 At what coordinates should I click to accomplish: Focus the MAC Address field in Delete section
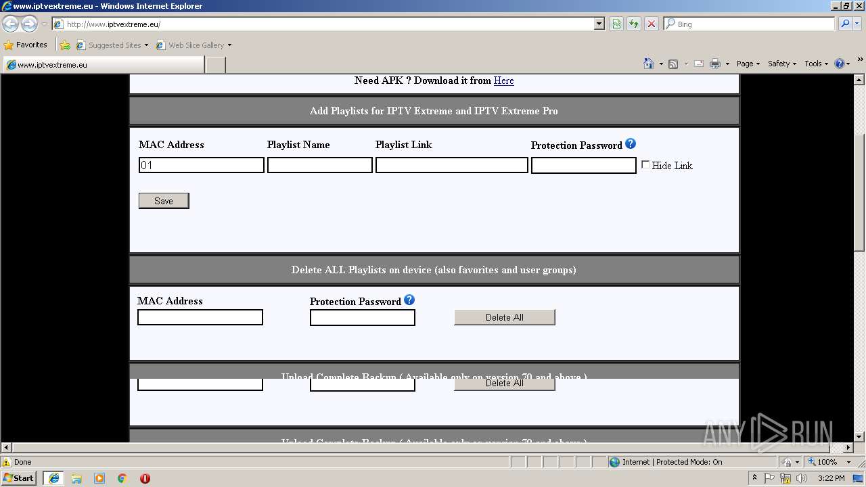(x=200, y=317)
